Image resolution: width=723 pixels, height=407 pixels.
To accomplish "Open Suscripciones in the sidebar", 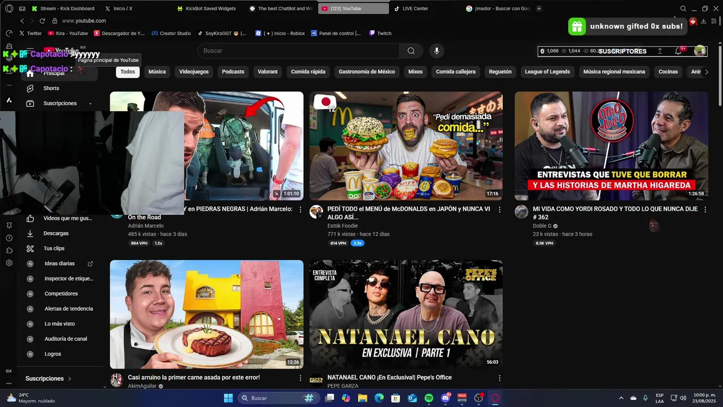I will coord(60,103).
